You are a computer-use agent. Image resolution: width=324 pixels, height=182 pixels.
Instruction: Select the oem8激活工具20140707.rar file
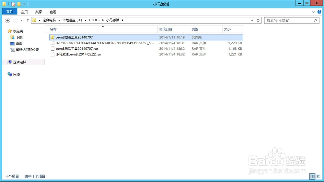146,49
